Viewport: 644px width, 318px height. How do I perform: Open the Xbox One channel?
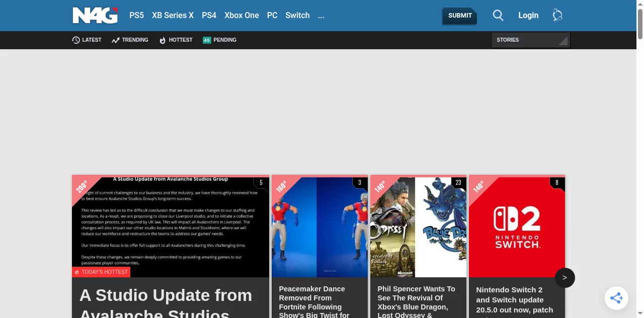(242, 15)
